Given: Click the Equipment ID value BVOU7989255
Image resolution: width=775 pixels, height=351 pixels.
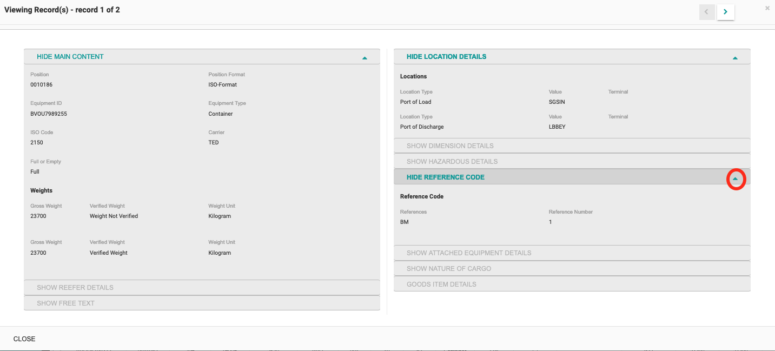Looking at the screenshot, I should pyautogui.click(x=49, y=114).
